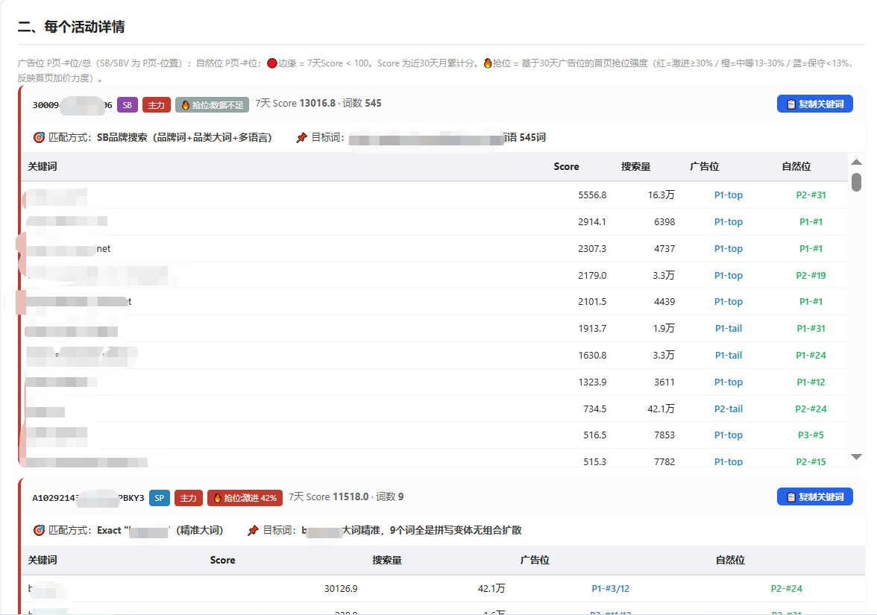Click the 二、每个活动详情 heading

click(x=71, y=27)
